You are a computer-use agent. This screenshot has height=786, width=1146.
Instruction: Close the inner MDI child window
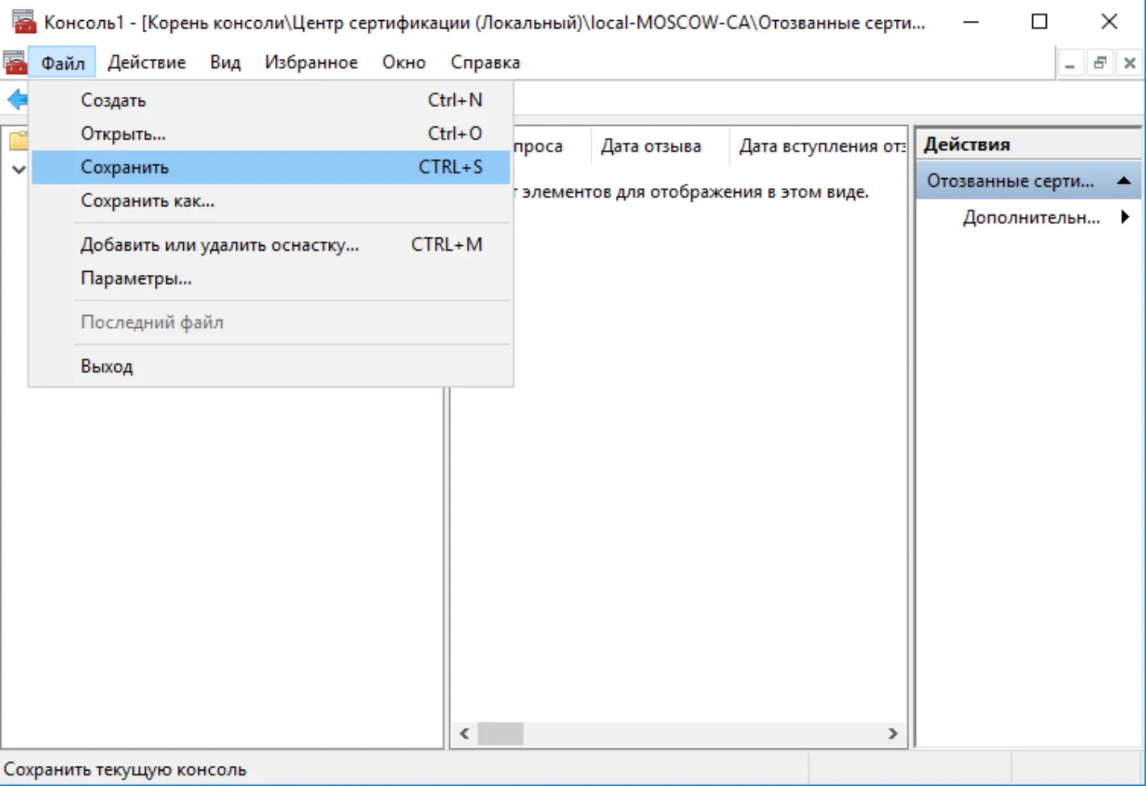(x=1130, y=63)
